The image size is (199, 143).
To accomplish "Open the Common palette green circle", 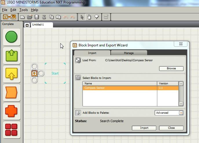I will tap(11, 37).
